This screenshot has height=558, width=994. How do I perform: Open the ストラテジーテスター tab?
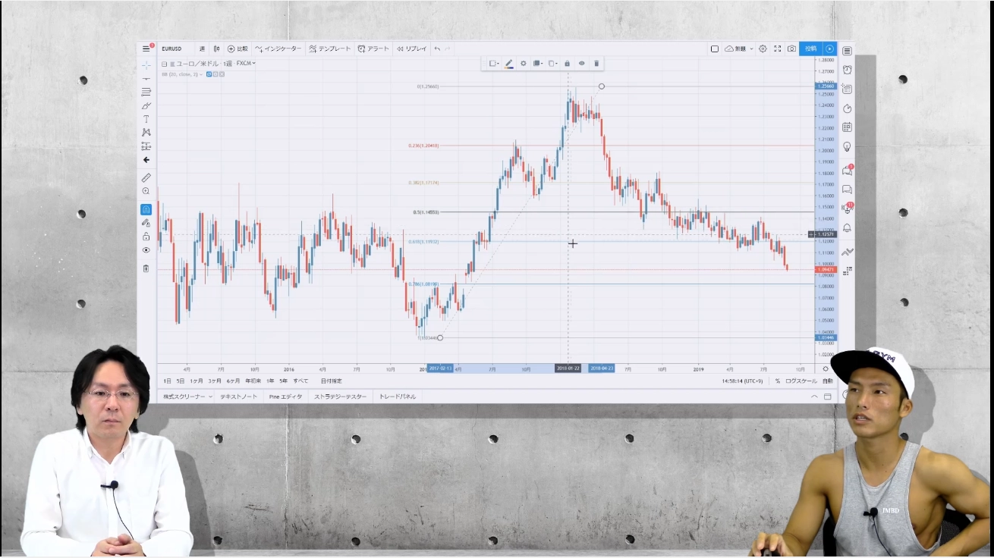click(x=340, y=397)
